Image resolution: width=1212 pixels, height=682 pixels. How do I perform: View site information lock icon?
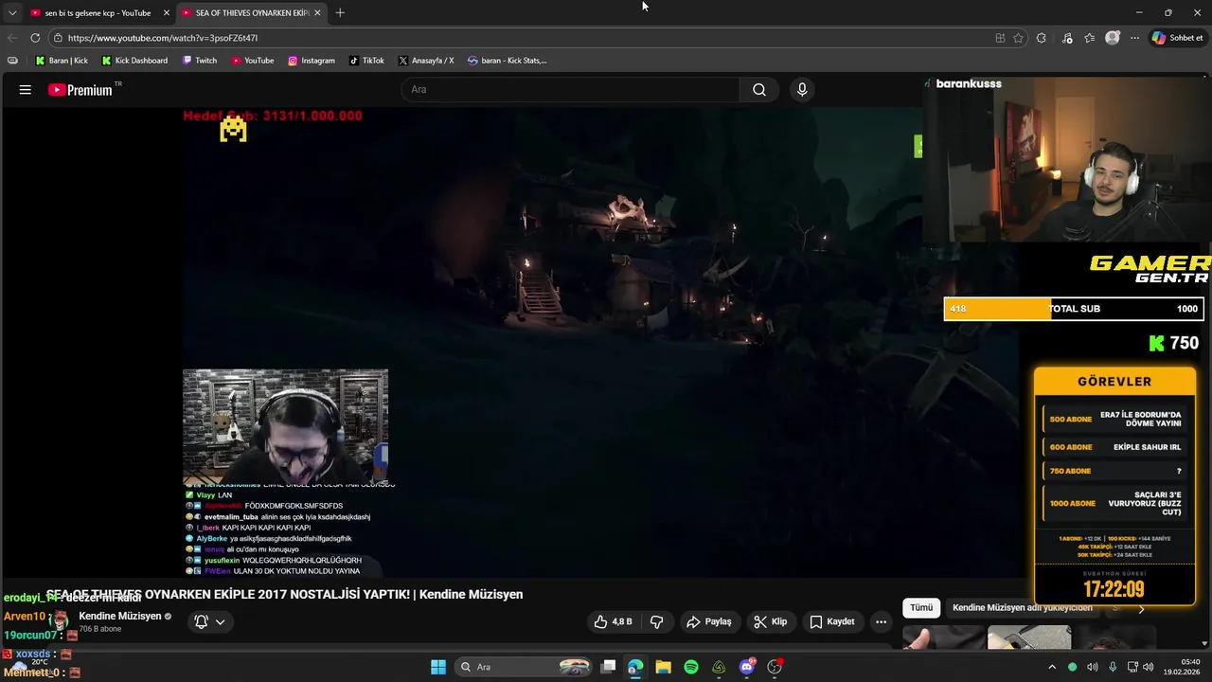58,38
